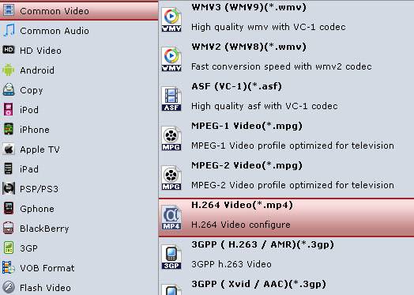Click '3GPP h.263 Video' description

point(231,264)
